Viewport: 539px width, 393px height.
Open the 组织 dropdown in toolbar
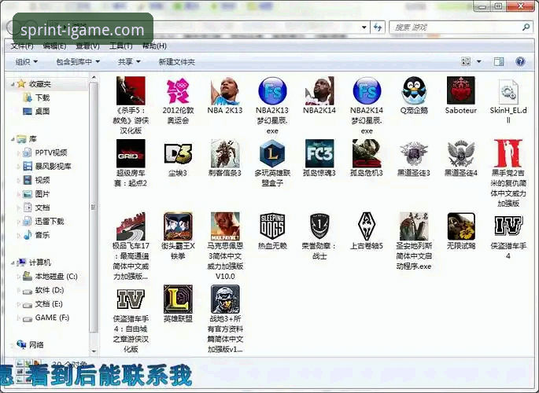(27, 62)
